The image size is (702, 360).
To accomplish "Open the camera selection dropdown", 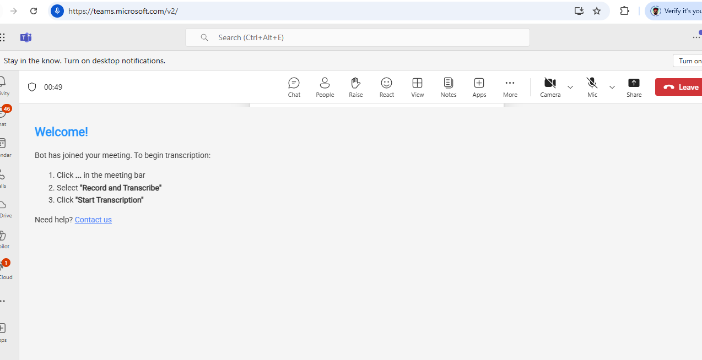I will [x=570, y=87].
